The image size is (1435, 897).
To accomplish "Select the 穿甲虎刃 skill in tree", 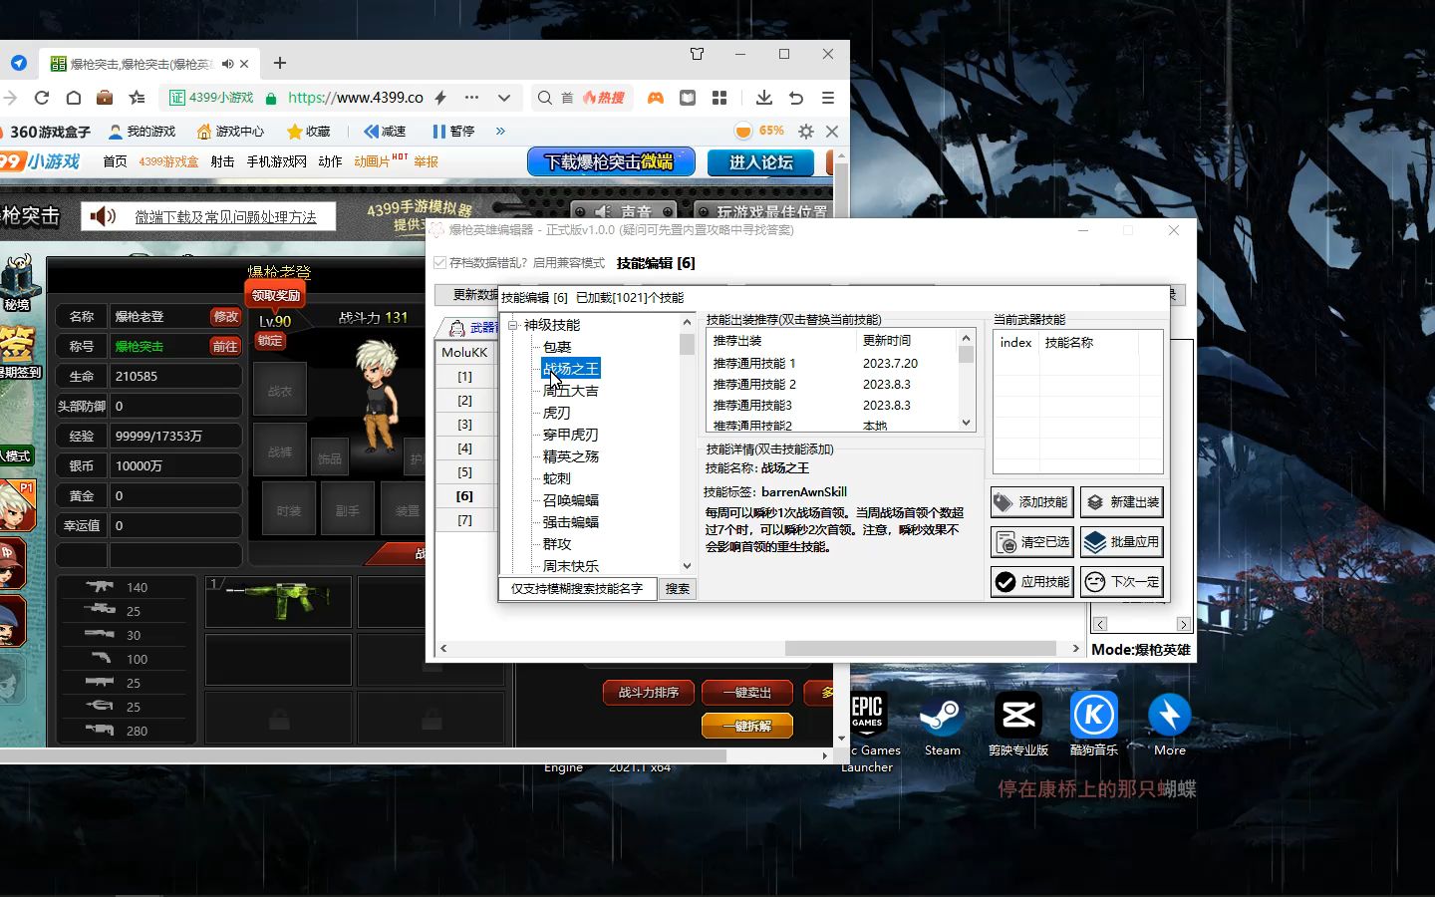I will [x=571, y=435].
